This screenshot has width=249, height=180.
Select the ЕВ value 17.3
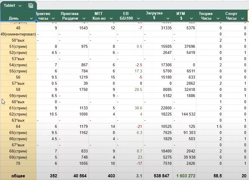[138, 71]
